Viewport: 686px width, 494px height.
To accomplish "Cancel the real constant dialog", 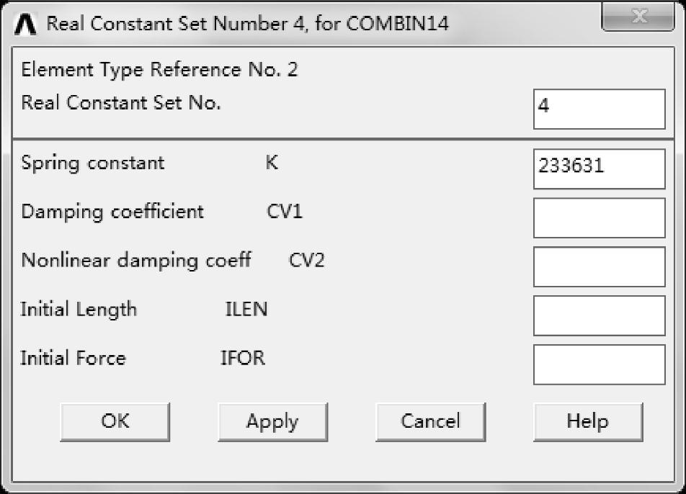I will click(x=430, y=421).
